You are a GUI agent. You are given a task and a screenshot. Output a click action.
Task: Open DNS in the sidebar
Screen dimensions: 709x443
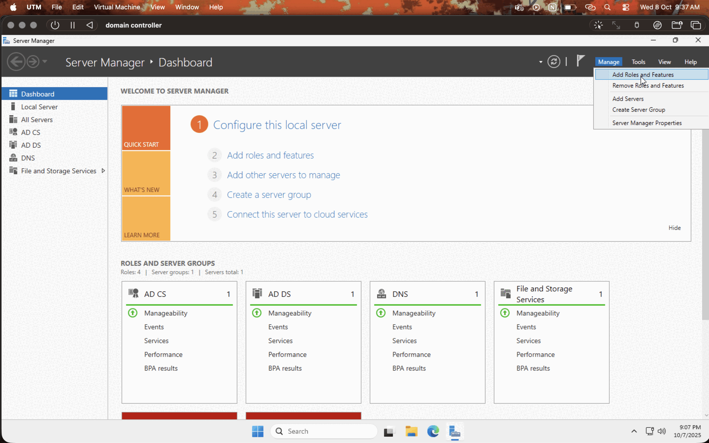coord(28,158)
